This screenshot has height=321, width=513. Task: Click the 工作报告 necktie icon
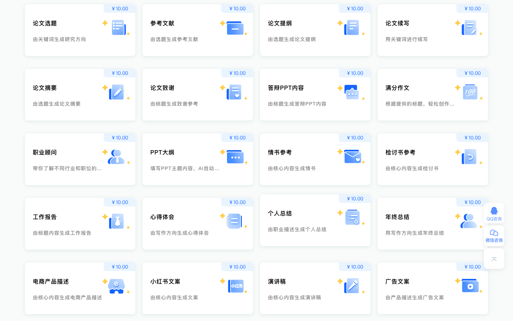click(116, 221)
